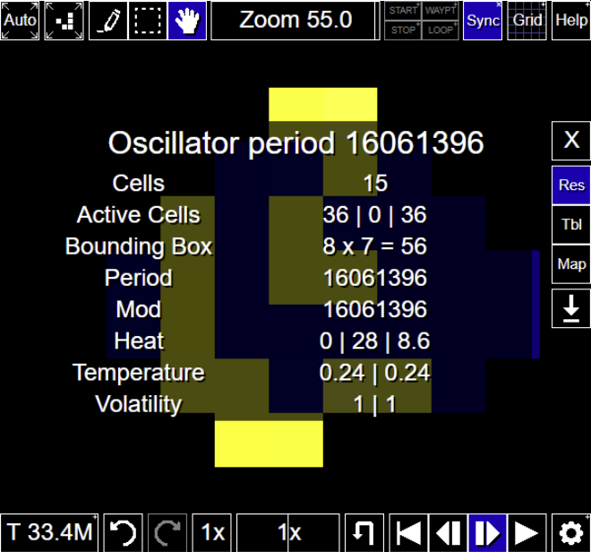Click the step back button
This screenshot has height=552, width=591.
[x=448, y=532]
